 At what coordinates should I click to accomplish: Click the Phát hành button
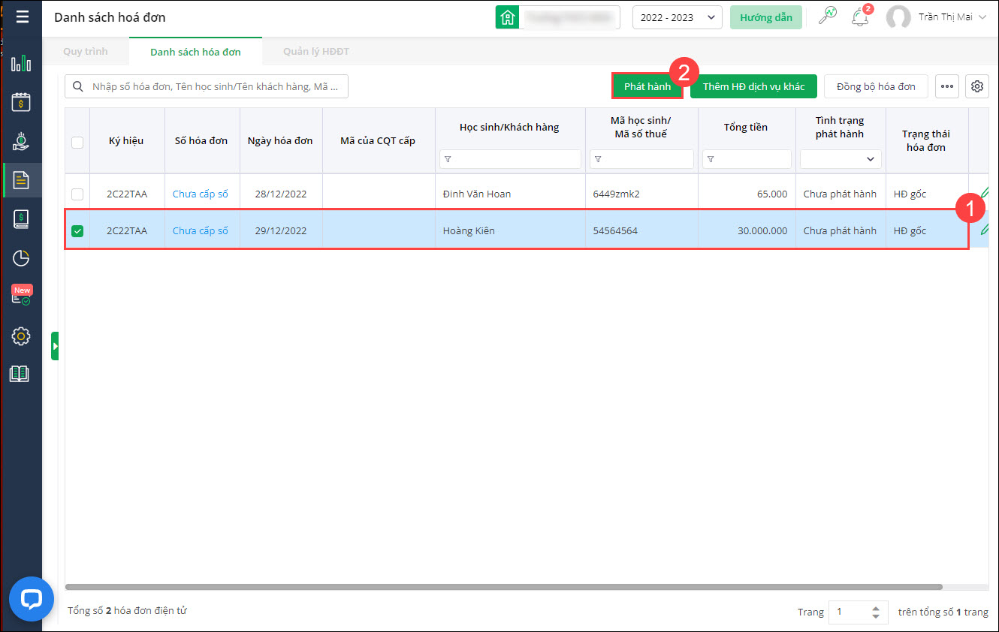coord(647,86)
